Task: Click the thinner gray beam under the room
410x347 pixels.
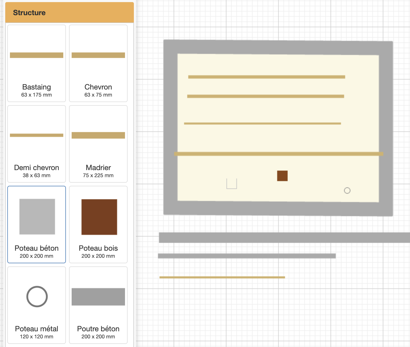Action: point(247,256)
